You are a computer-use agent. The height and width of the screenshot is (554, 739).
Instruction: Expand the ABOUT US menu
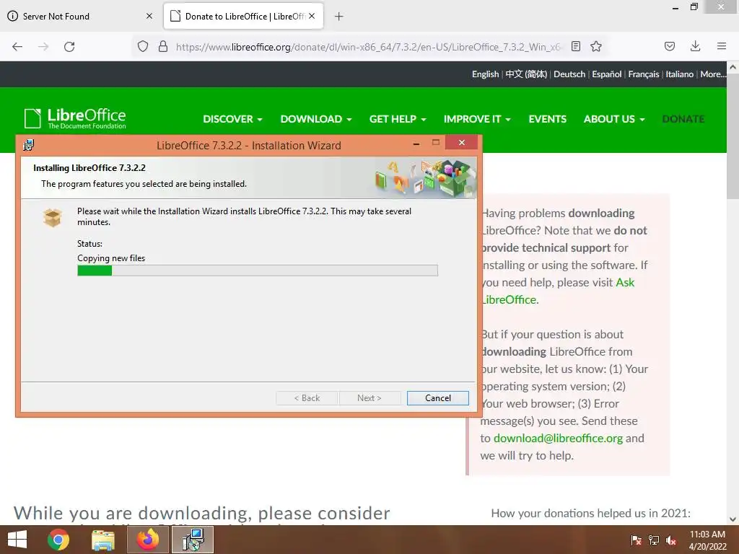[613, 119]
